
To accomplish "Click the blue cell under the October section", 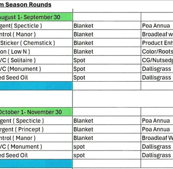I will (x=36, y=163).
